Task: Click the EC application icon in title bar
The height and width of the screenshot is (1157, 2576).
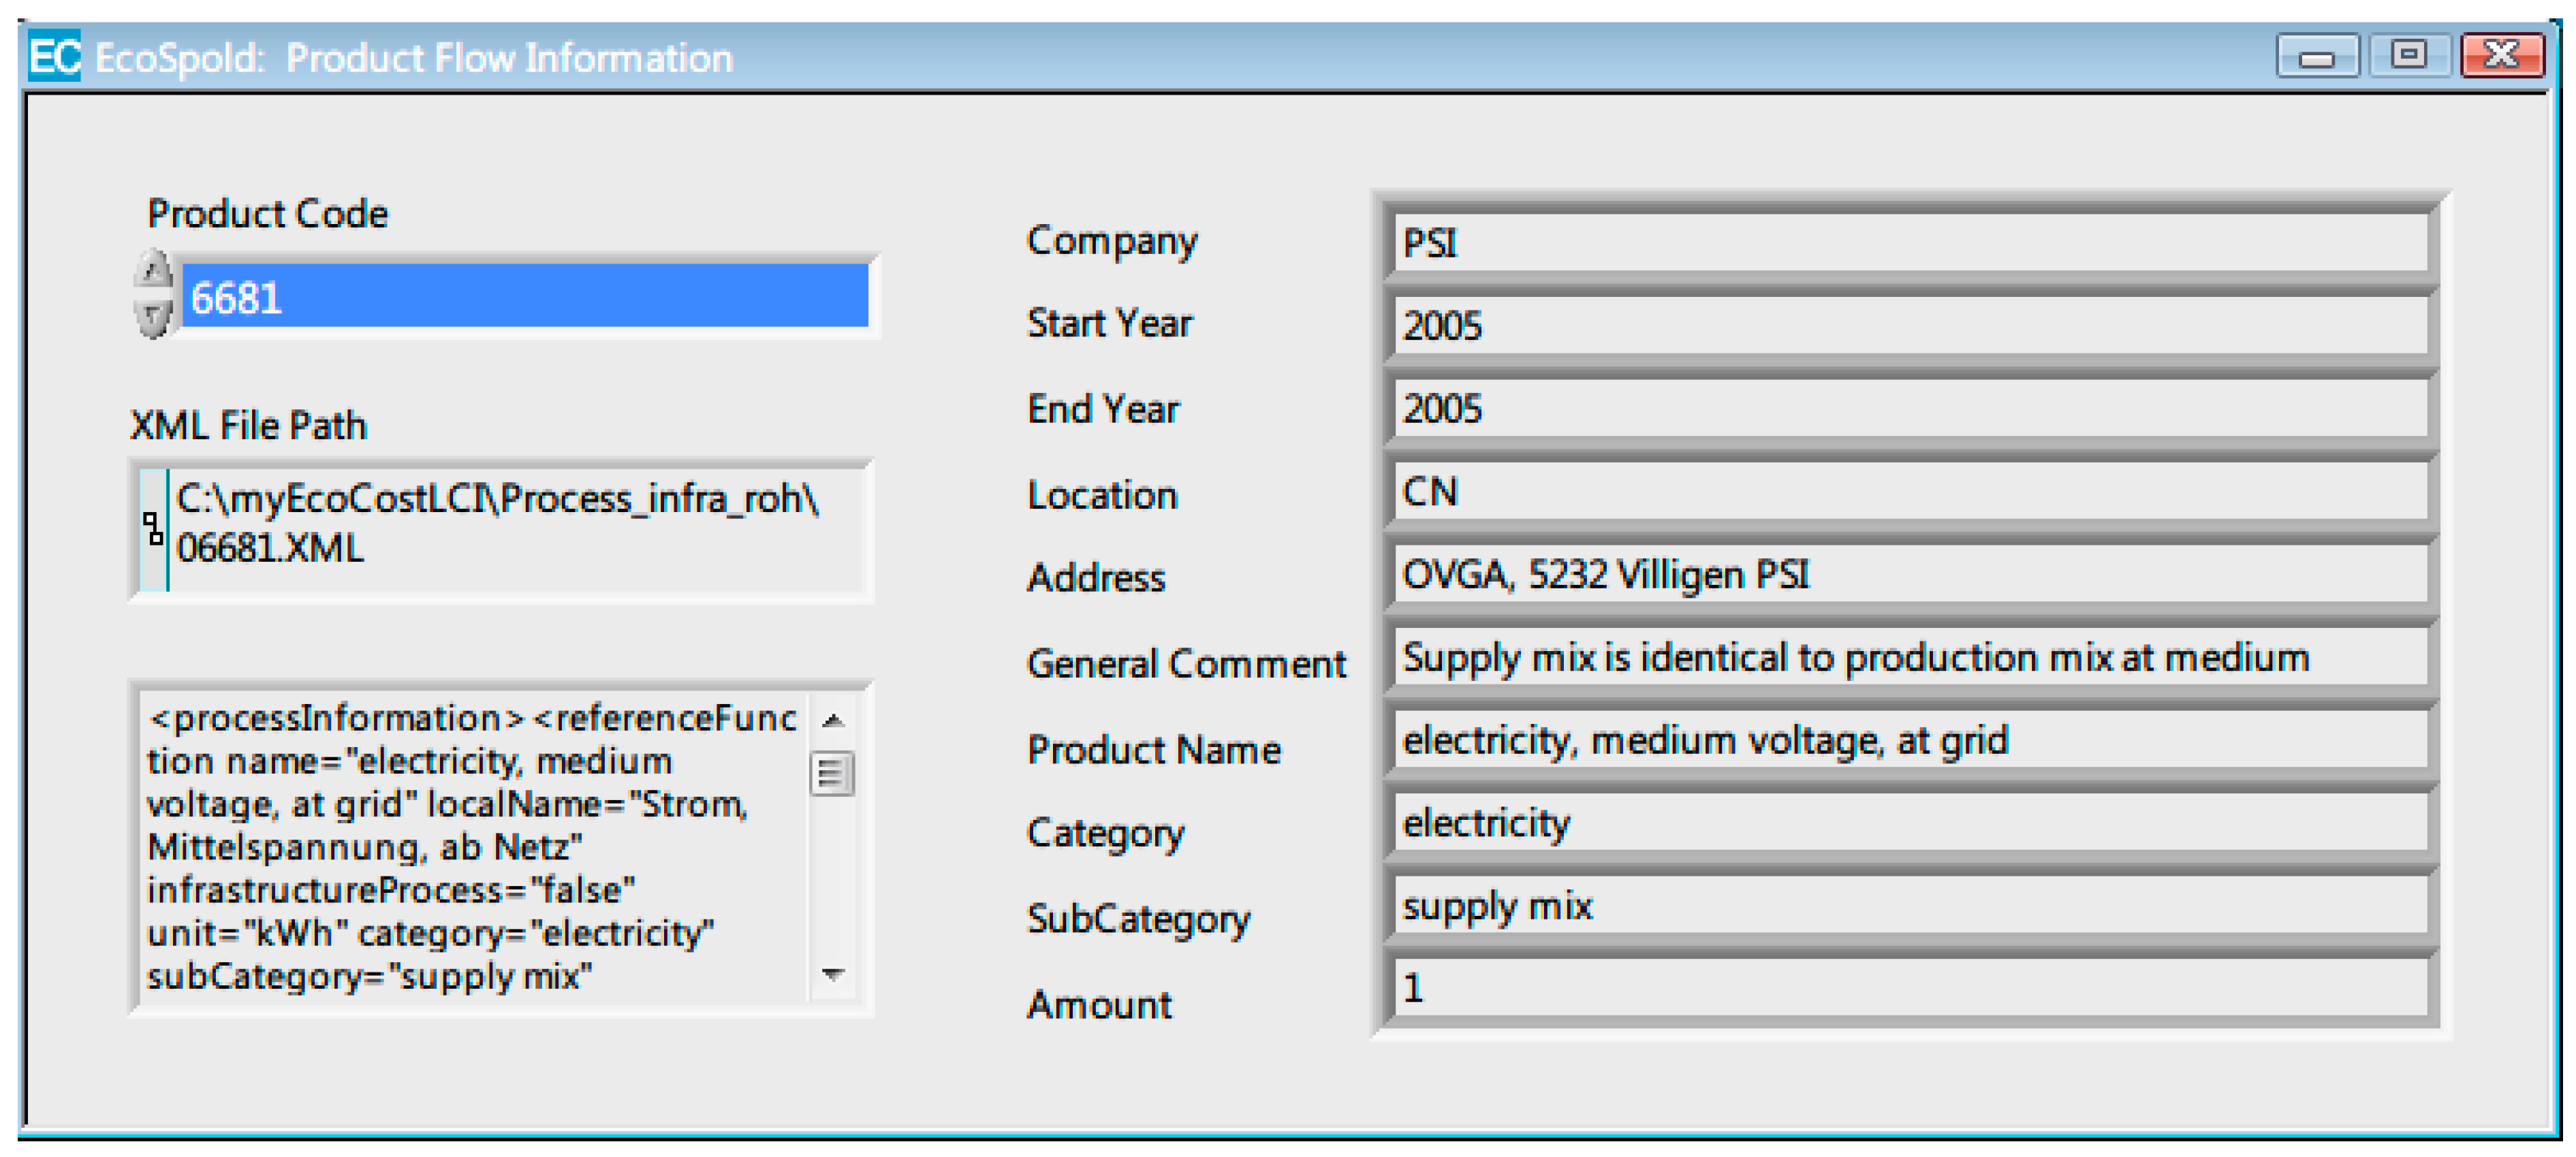Action: [54, 56]
